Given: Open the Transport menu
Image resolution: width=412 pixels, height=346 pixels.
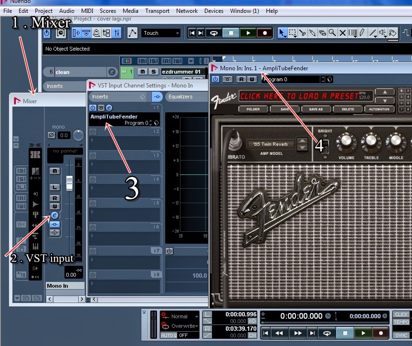Looking at the screenshot, I should [x=157, y=11].
